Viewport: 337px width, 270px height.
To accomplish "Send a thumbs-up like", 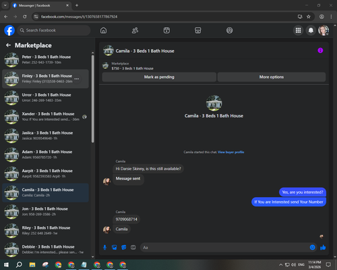I will 323,248.
